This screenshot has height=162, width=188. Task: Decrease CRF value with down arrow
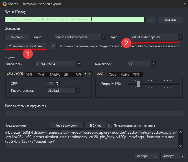point(57,85)
